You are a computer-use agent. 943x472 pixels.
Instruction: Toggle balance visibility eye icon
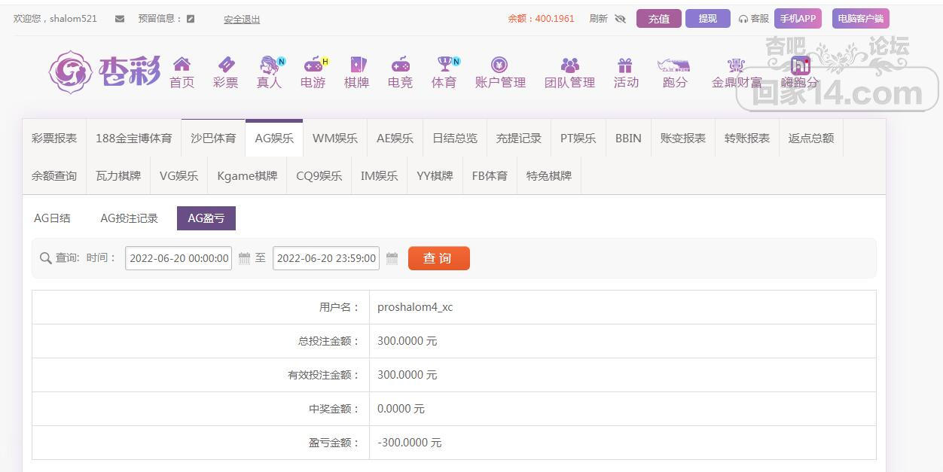point(620,19)
